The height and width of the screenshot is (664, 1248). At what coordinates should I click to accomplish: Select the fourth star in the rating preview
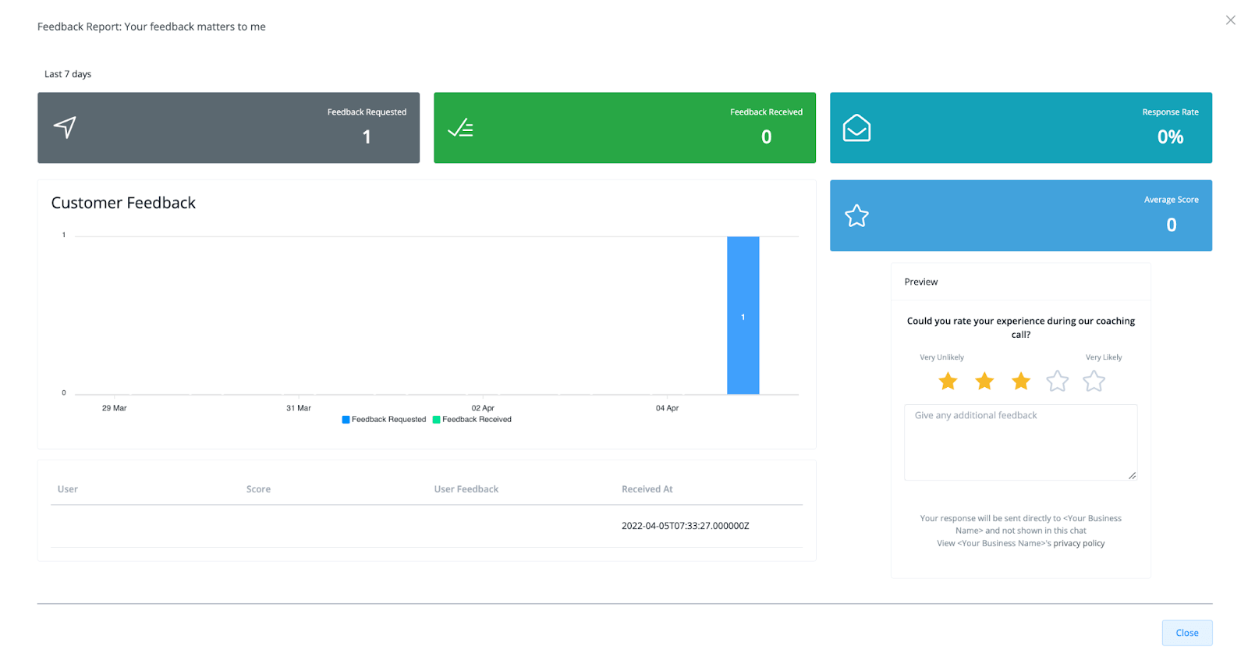point(1057,381)
